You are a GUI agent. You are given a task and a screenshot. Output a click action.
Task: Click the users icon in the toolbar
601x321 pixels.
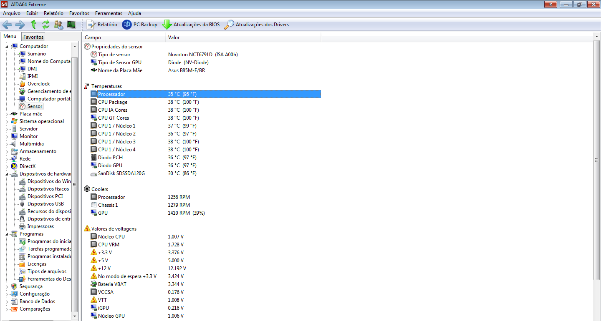click(x=58, y=25)
